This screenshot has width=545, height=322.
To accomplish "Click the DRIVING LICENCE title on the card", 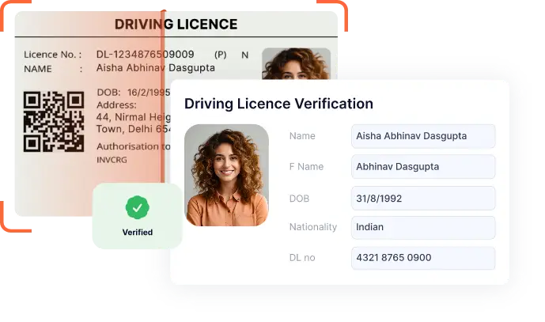I will coord(176,25).
